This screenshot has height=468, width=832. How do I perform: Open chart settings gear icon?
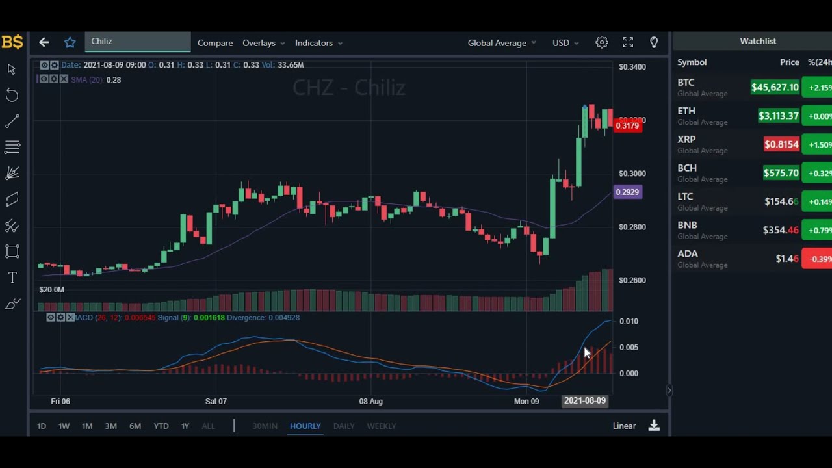602,42
